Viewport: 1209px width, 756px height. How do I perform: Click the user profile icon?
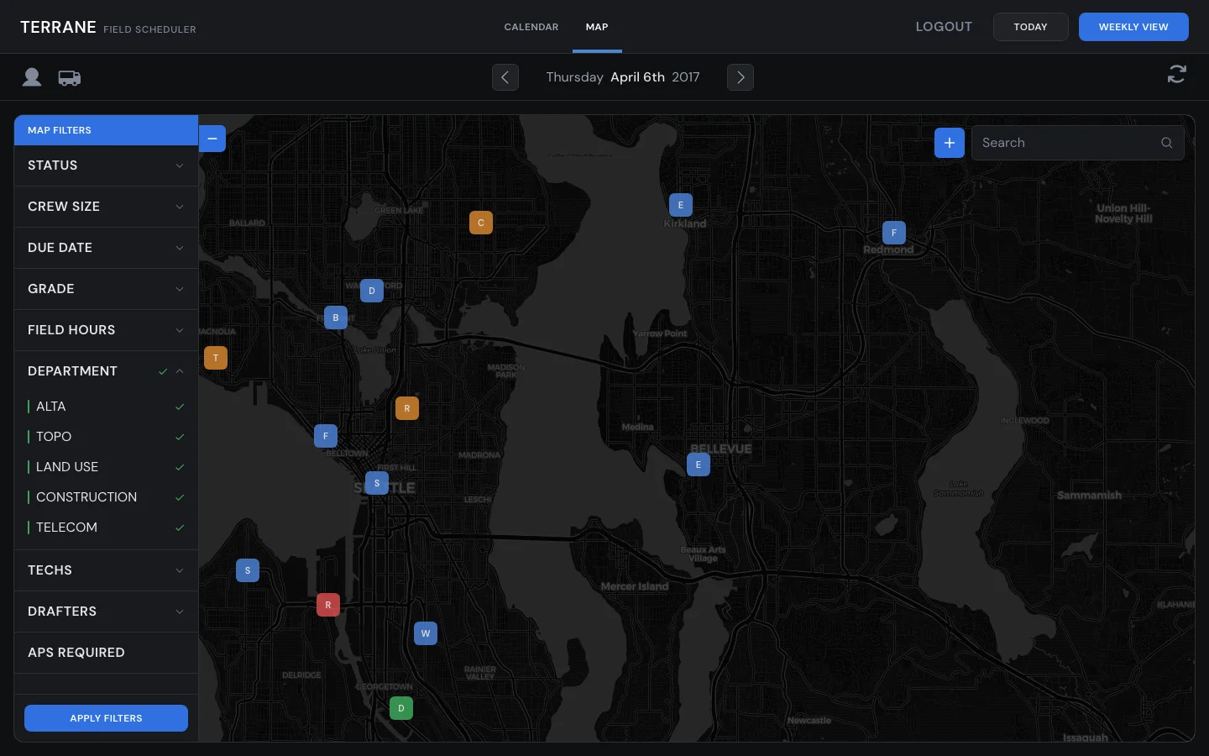[x=31, y=77]
